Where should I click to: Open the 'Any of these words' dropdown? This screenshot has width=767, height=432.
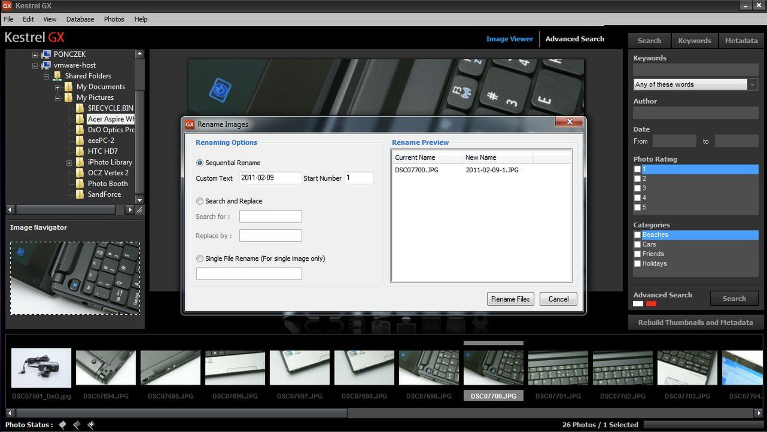click(x=753, y=84)
